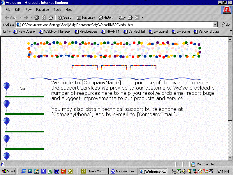Open the dropdown arrow after Full Screen icon

tap(142, 17)
